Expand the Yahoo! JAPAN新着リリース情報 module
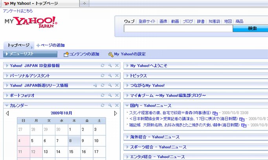The width and height of the screenshot is (268, 160). [x=7, y=85]
